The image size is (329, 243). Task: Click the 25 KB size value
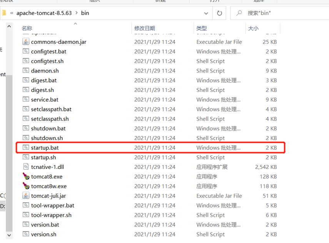point(270,42)
